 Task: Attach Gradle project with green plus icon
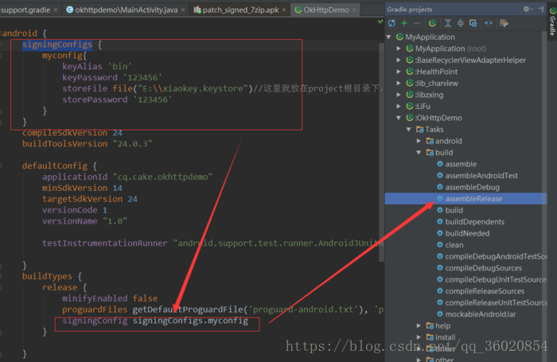(x=404, y=23)
